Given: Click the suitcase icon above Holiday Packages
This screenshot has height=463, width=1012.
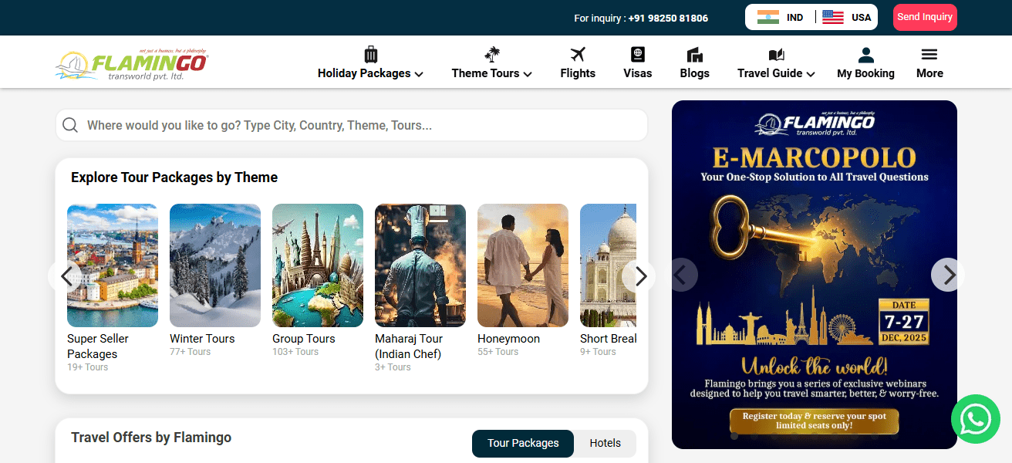Looking at the screenshot, I should (370, 54).
